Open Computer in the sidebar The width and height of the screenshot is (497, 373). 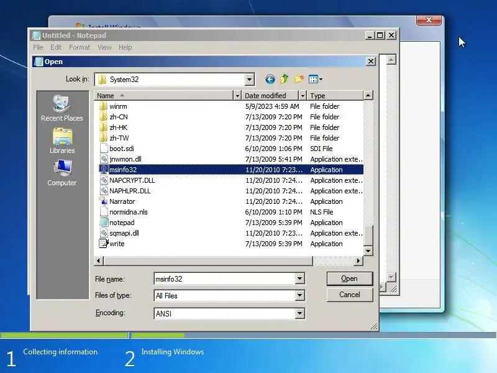tap(62, 173)
